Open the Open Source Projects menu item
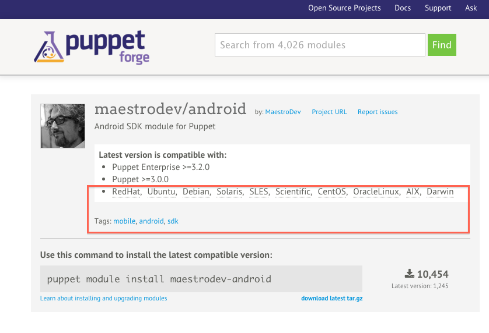This screenshot has width=489, height=333. (344, 8)
